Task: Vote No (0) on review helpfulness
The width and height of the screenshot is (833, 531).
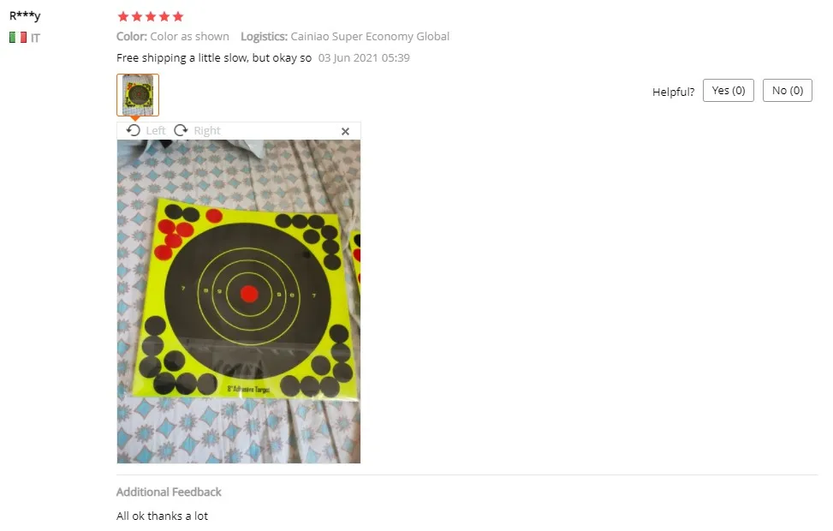Action: coord(788,91)
